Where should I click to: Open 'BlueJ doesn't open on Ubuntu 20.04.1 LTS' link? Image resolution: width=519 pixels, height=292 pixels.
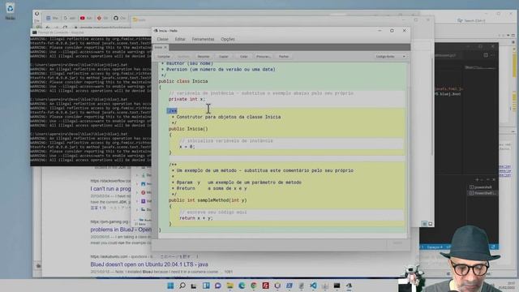click(x=149, y=264)
